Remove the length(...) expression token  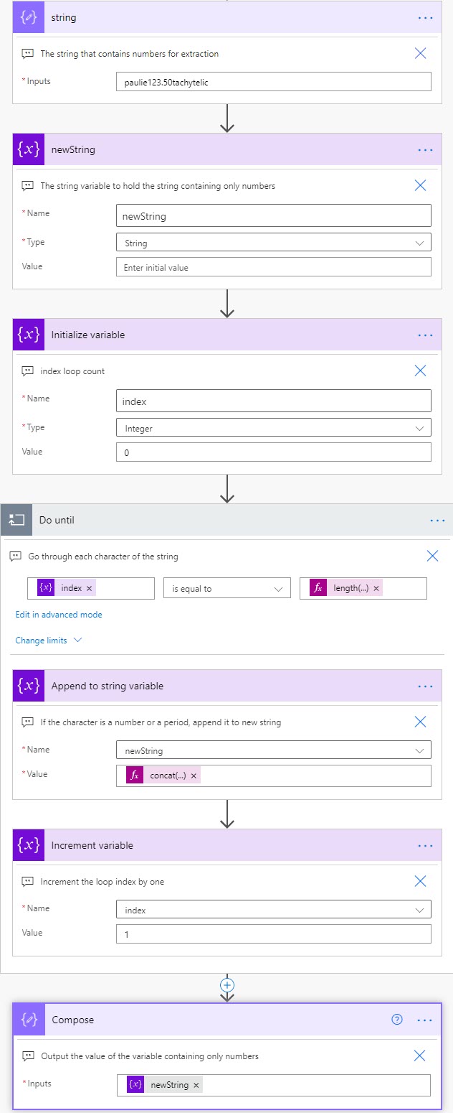coord(376,588)
